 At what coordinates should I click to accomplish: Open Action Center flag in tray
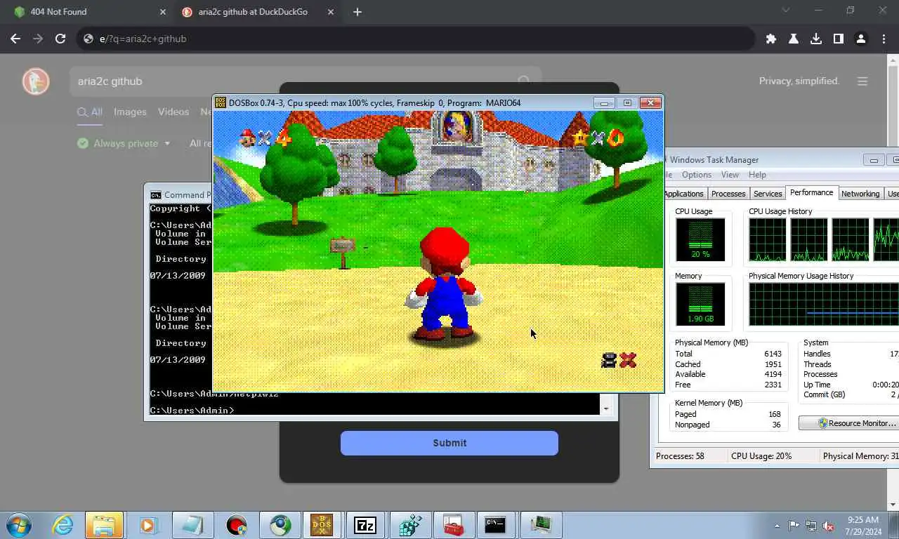tap(794, 526)
